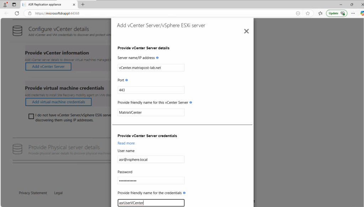Open the browser profile icon

click(5, 4)
